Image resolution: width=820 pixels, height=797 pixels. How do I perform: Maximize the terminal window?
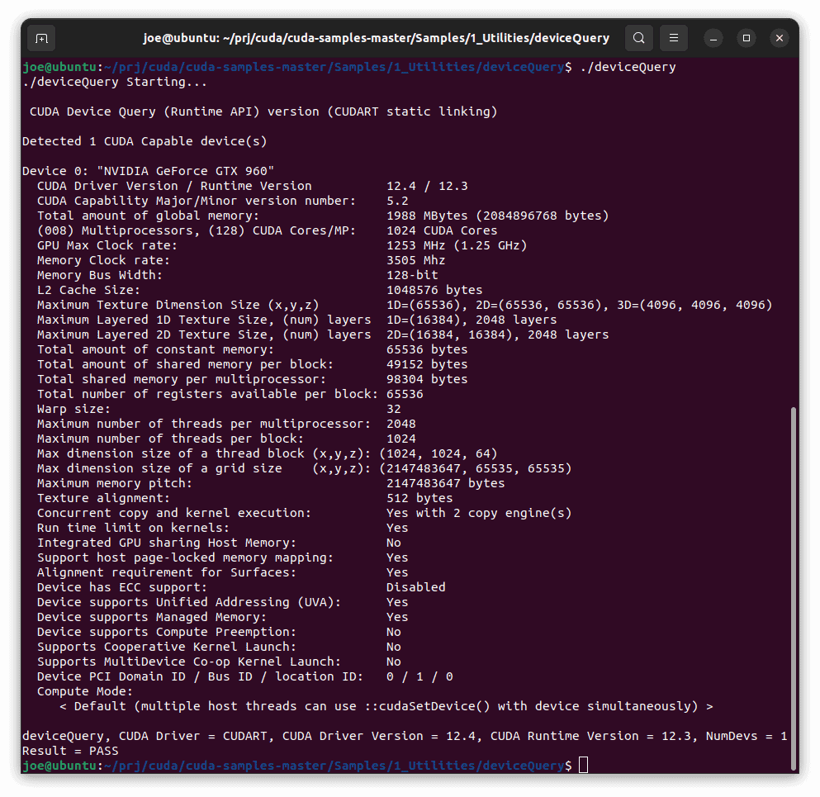pos(747,38)
